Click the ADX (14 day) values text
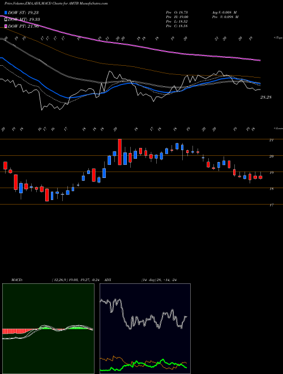This screenshot has width=283, height=374. click(158, 280)
